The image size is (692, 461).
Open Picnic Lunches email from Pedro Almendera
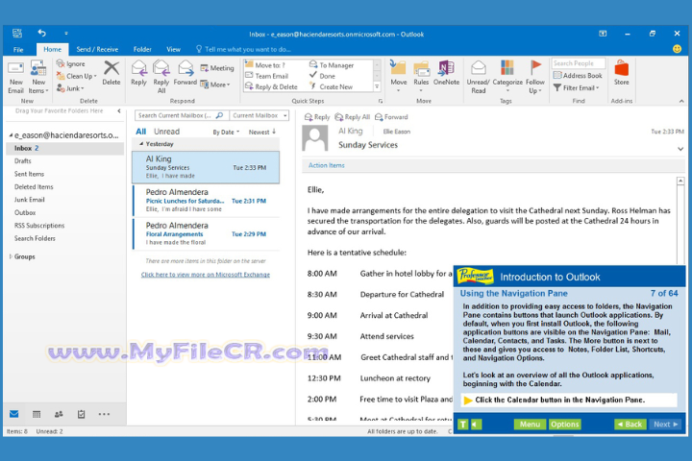[206, 201]
